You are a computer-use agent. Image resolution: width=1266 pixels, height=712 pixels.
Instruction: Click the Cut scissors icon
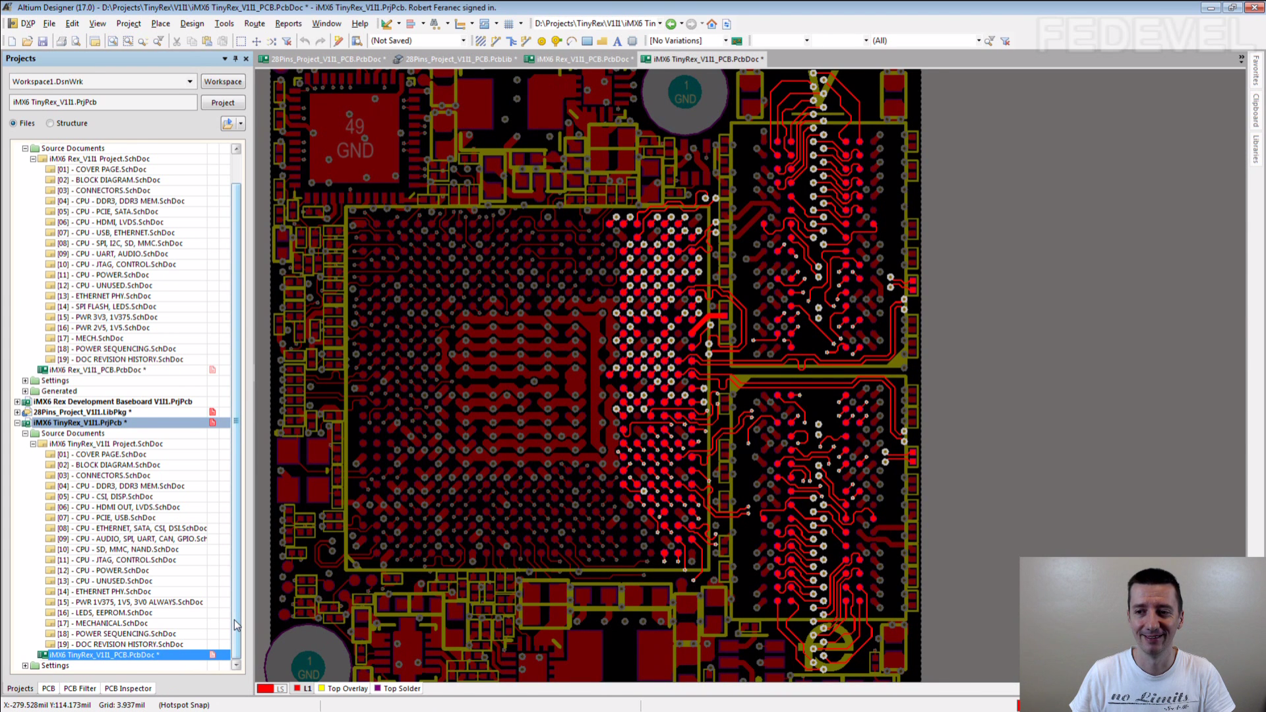[x=176, y=41]
